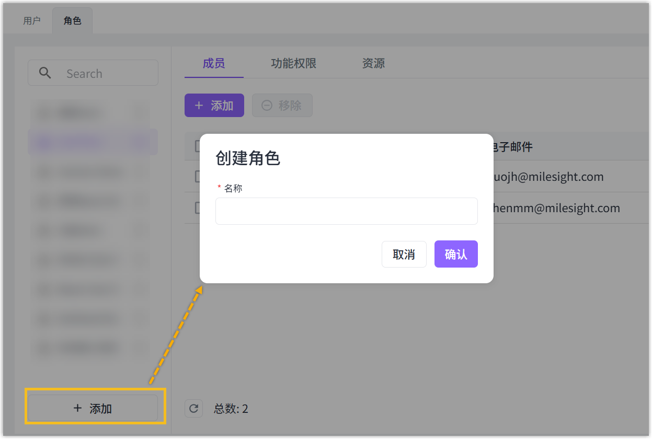Focus the 名称 input field

point(346,211)
